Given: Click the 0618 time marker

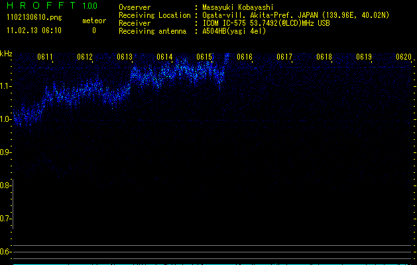Looking at the screenshot, I should coord(324,58).
